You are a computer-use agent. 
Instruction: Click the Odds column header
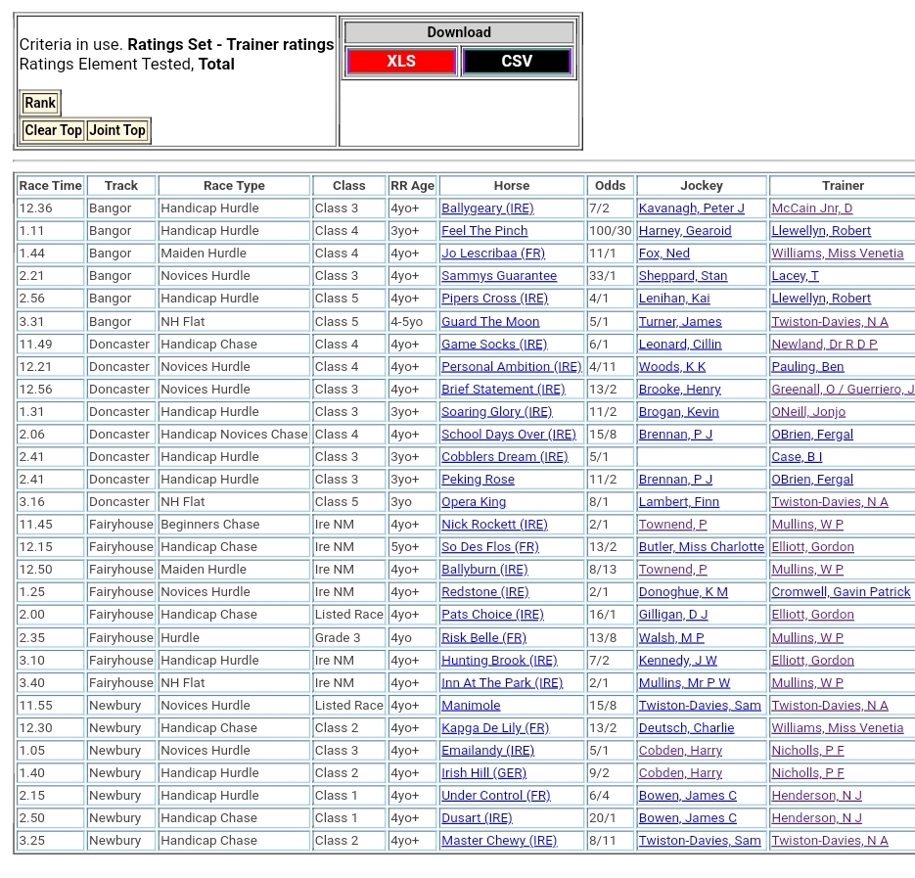[x=610, y=185]
